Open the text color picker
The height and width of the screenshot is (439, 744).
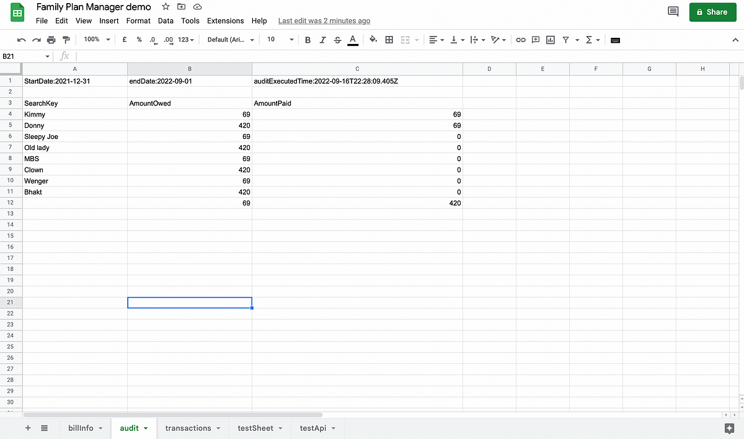[353, 40]
